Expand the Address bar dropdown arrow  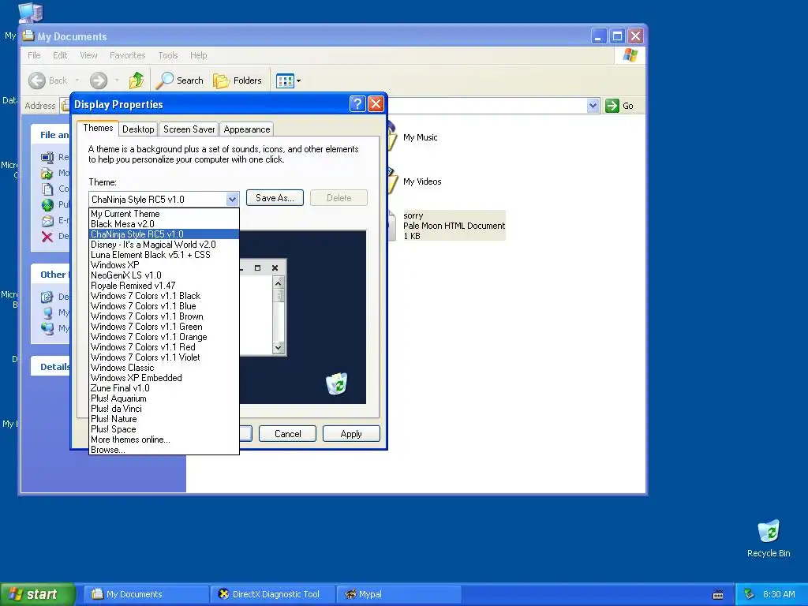click(593, 106)
